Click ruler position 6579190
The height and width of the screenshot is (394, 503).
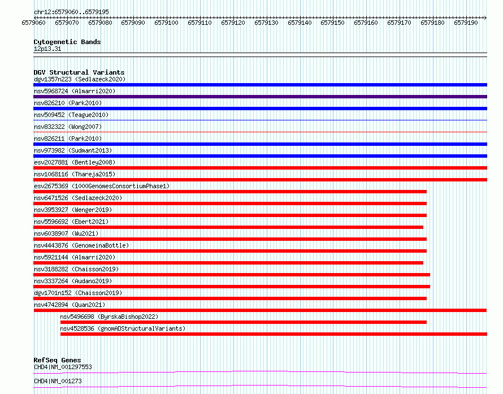coord(466,23)
